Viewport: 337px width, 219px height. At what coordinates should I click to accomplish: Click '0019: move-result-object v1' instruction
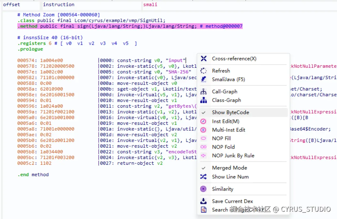pyautogui.click(x=138, y=123)
